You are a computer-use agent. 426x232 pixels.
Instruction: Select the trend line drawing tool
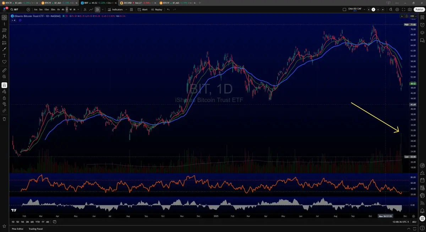pos(4,23)
